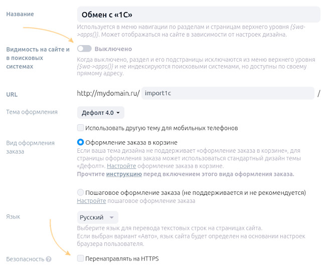Image resolution: width=326 pixels, height=271 pixels.
Task: Open Настройте link for cart checkout
Action: click(x=121, y=166)
